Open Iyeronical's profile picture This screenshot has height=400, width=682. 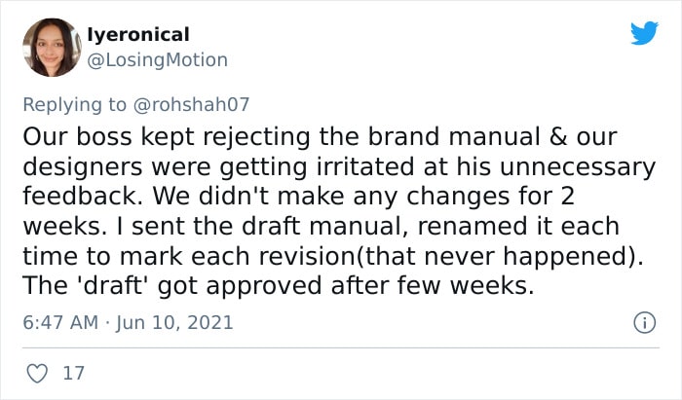pos(52,48)
